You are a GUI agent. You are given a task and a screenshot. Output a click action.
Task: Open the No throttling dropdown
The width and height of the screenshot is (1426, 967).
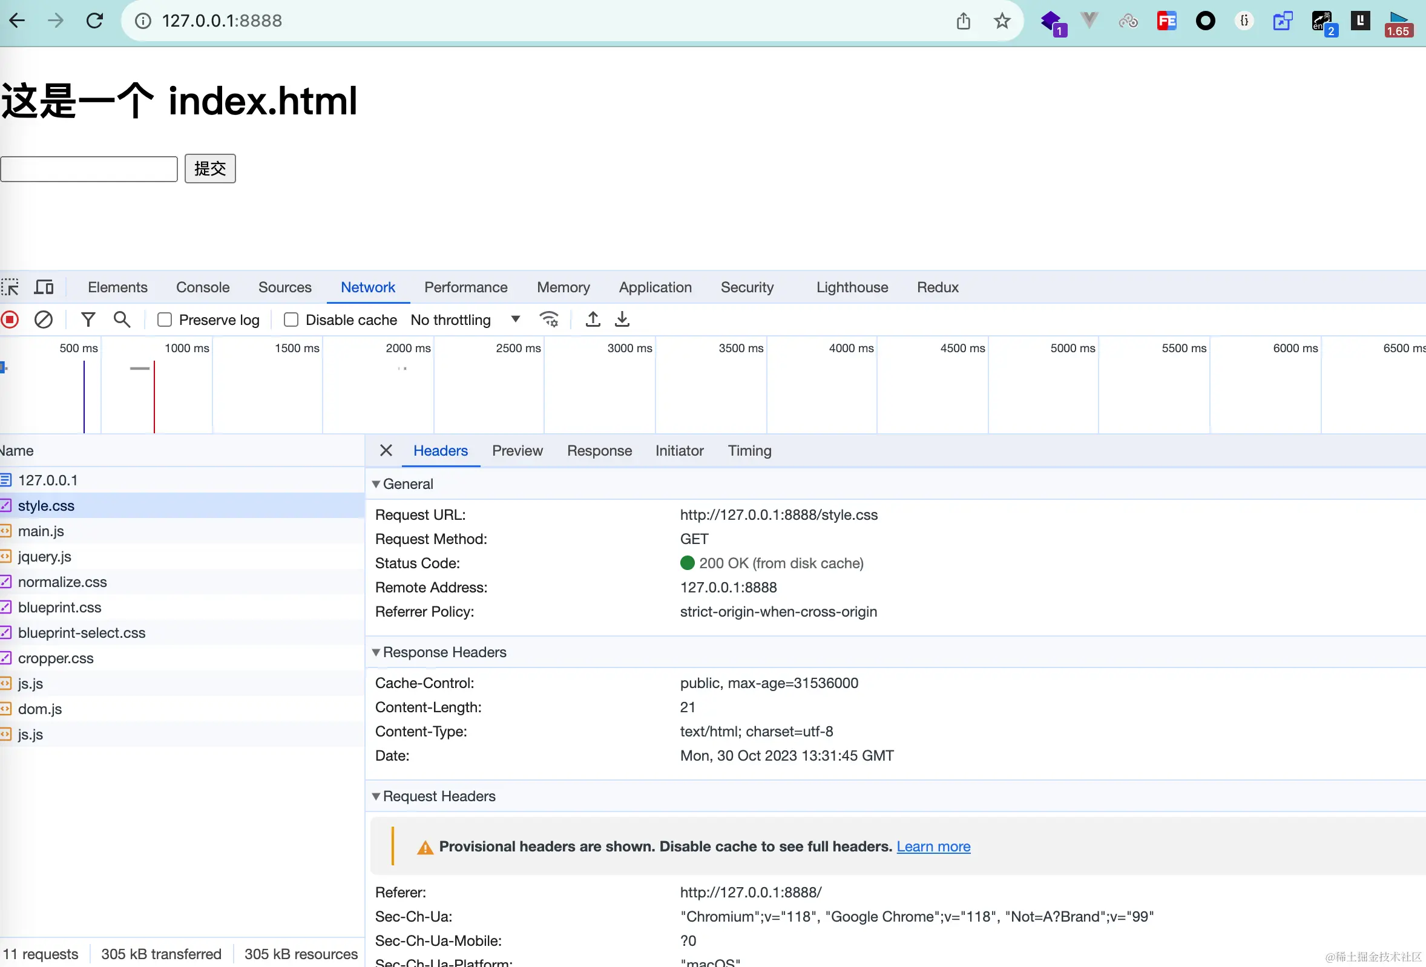pyautogui.click(x=465, y=320)
